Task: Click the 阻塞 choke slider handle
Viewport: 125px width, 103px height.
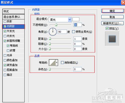Action: (50, 44)
